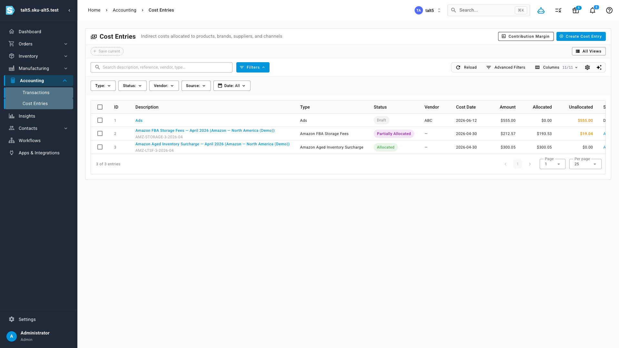Viewport: 619px width, 348px height.
Task: Open the Status filter dropdown
Action: [133, 86]
